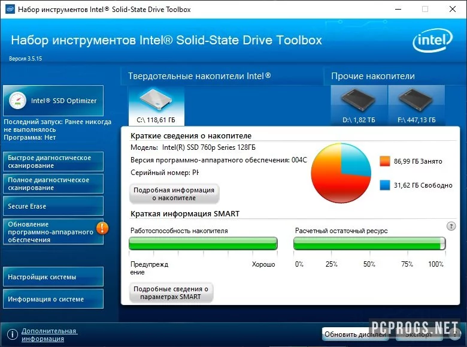Open System Tuner (Настройщик системы)
Screen dimensions: 467x347
(x=53, y=277)
